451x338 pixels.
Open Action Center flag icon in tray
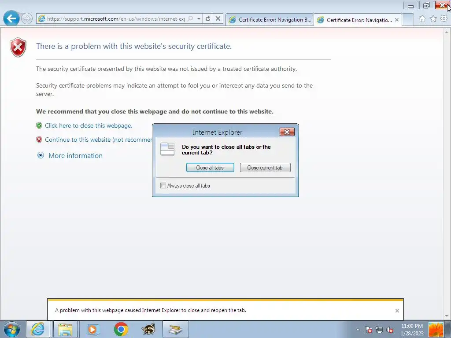(369, 330)
